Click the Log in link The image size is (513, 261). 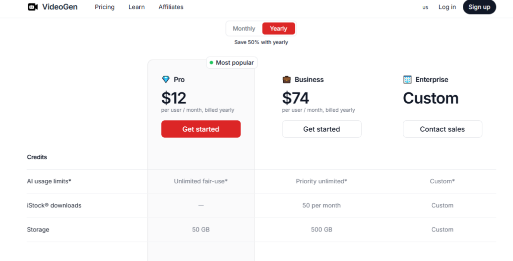click(447, 7)
